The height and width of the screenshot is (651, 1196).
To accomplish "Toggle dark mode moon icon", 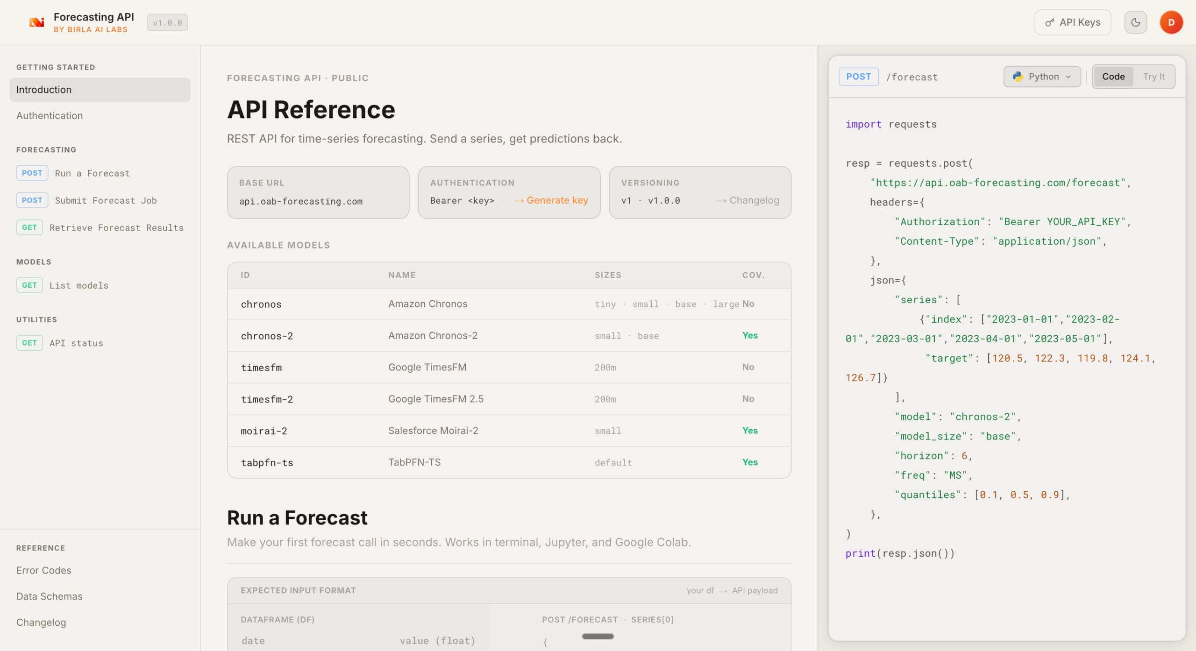I will click(1135, 22).
